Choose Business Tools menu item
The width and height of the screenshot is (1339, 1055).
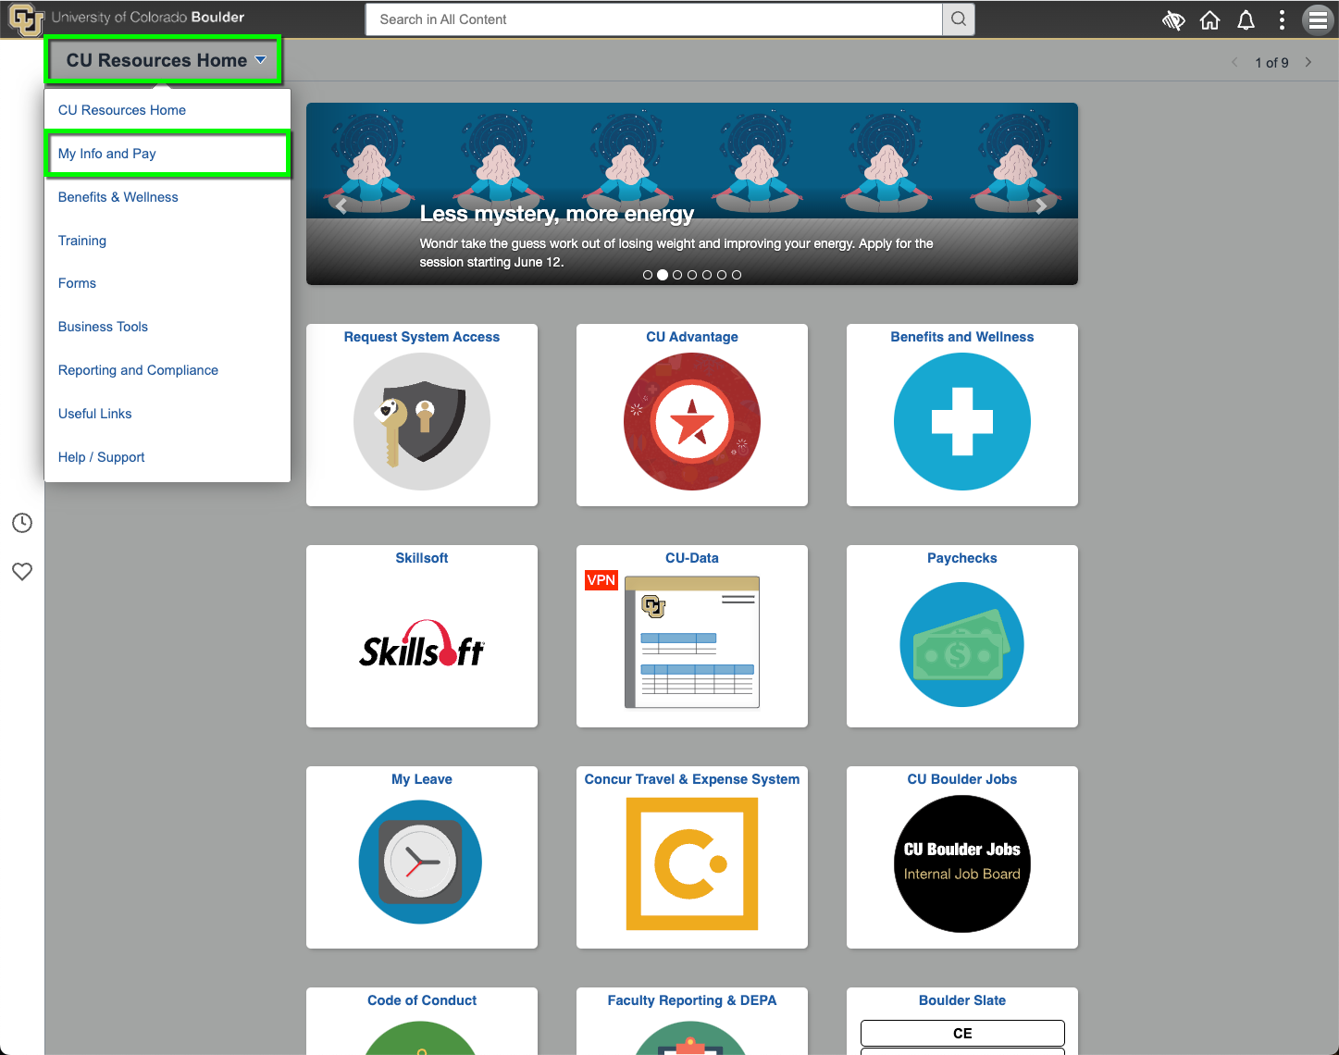(167, 327)
